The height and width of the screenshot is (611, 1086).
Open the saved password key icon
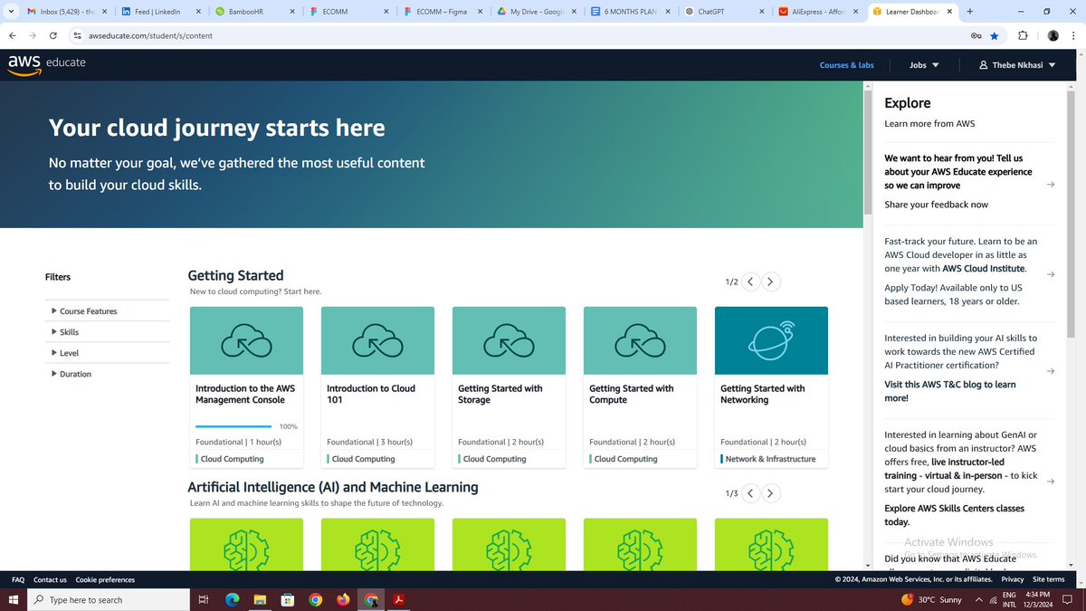click(x=976, y=35)
